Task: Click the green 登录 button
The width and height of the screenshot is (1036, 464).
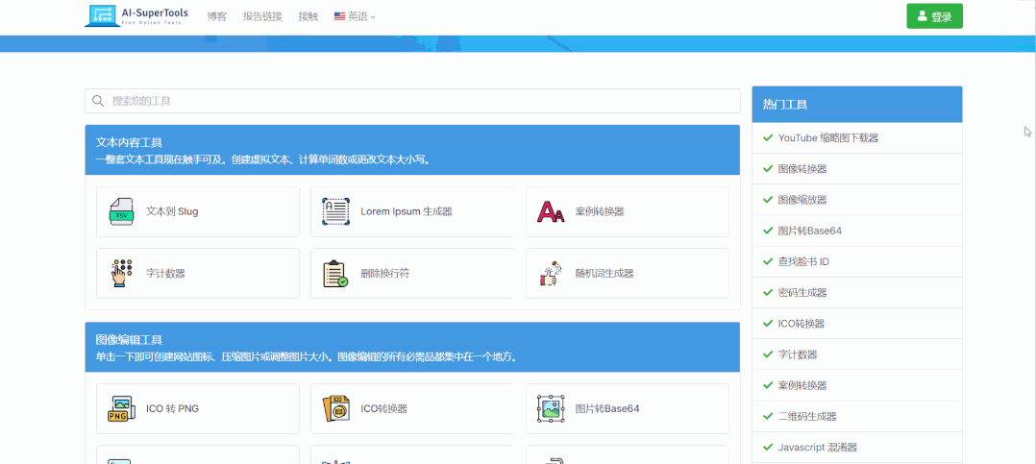Action: 934,16
